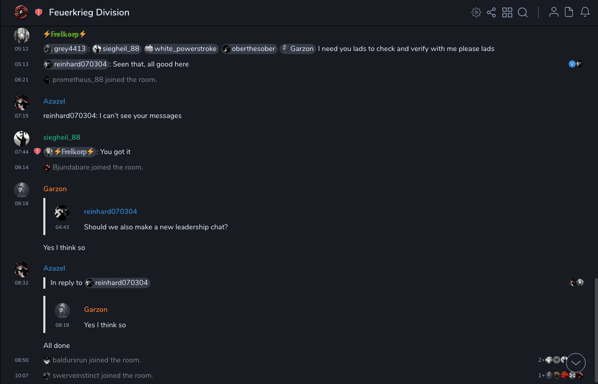Click the red shield icon beside room name
The width and height of the screenshot is (598, 384).
pyautogui.click(x=39, y=12)
